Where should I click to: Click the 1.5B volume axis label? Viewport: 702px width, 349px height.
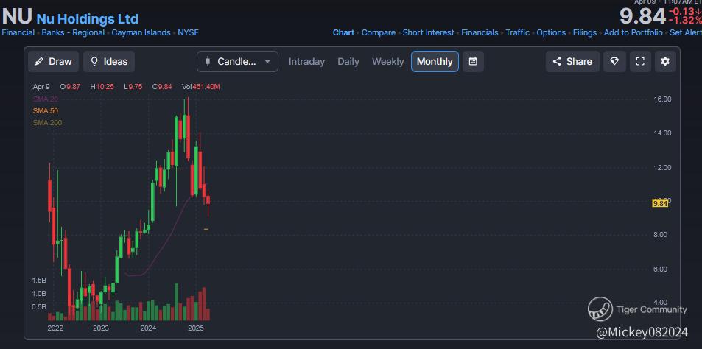[39, 280]
